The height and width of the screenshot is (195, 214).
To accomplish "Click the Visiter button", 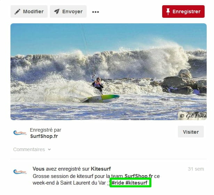I will click(191, 132).
